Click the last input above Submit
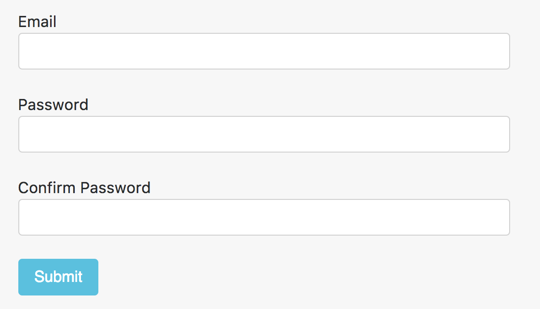 [x=264, y=217]
